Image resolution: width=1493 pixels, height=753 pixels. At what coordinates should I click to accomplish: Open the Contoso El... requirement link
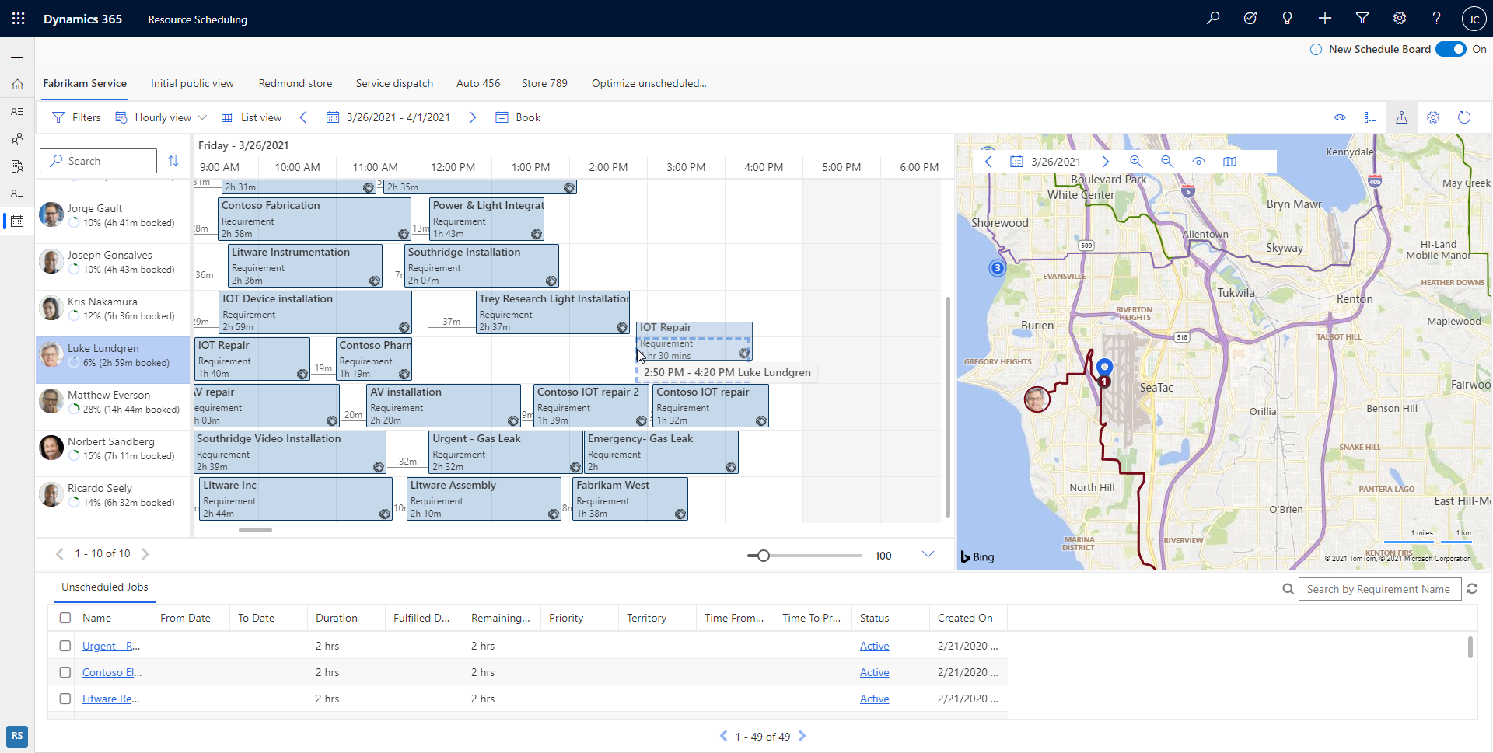pyautogui.click(x=110, y=672)
